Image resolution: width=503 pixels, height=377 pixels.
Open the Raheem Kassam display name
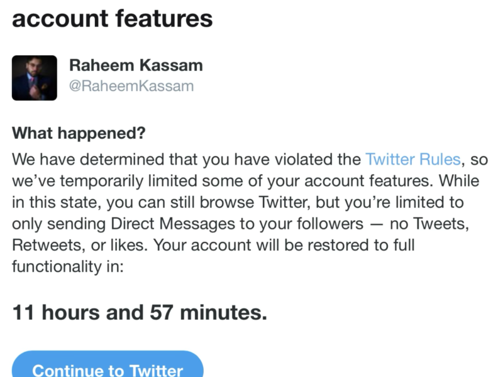coord(136,65)
